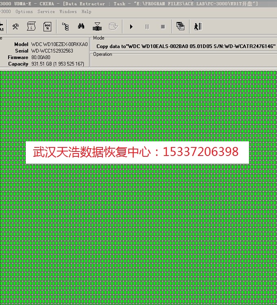The image size is (277, 305).
Task: Click the toolbar icon right of binoculars
Action: [x=97, y=27]
